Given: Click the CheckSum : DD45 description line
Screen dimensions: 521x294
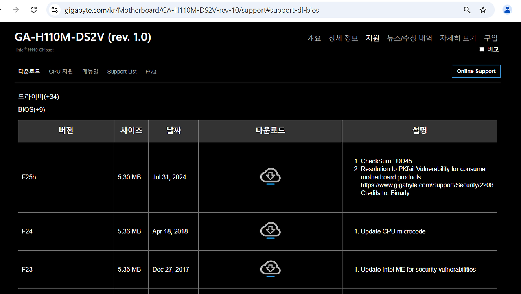Looking at the screenshot, I should 386,161.
